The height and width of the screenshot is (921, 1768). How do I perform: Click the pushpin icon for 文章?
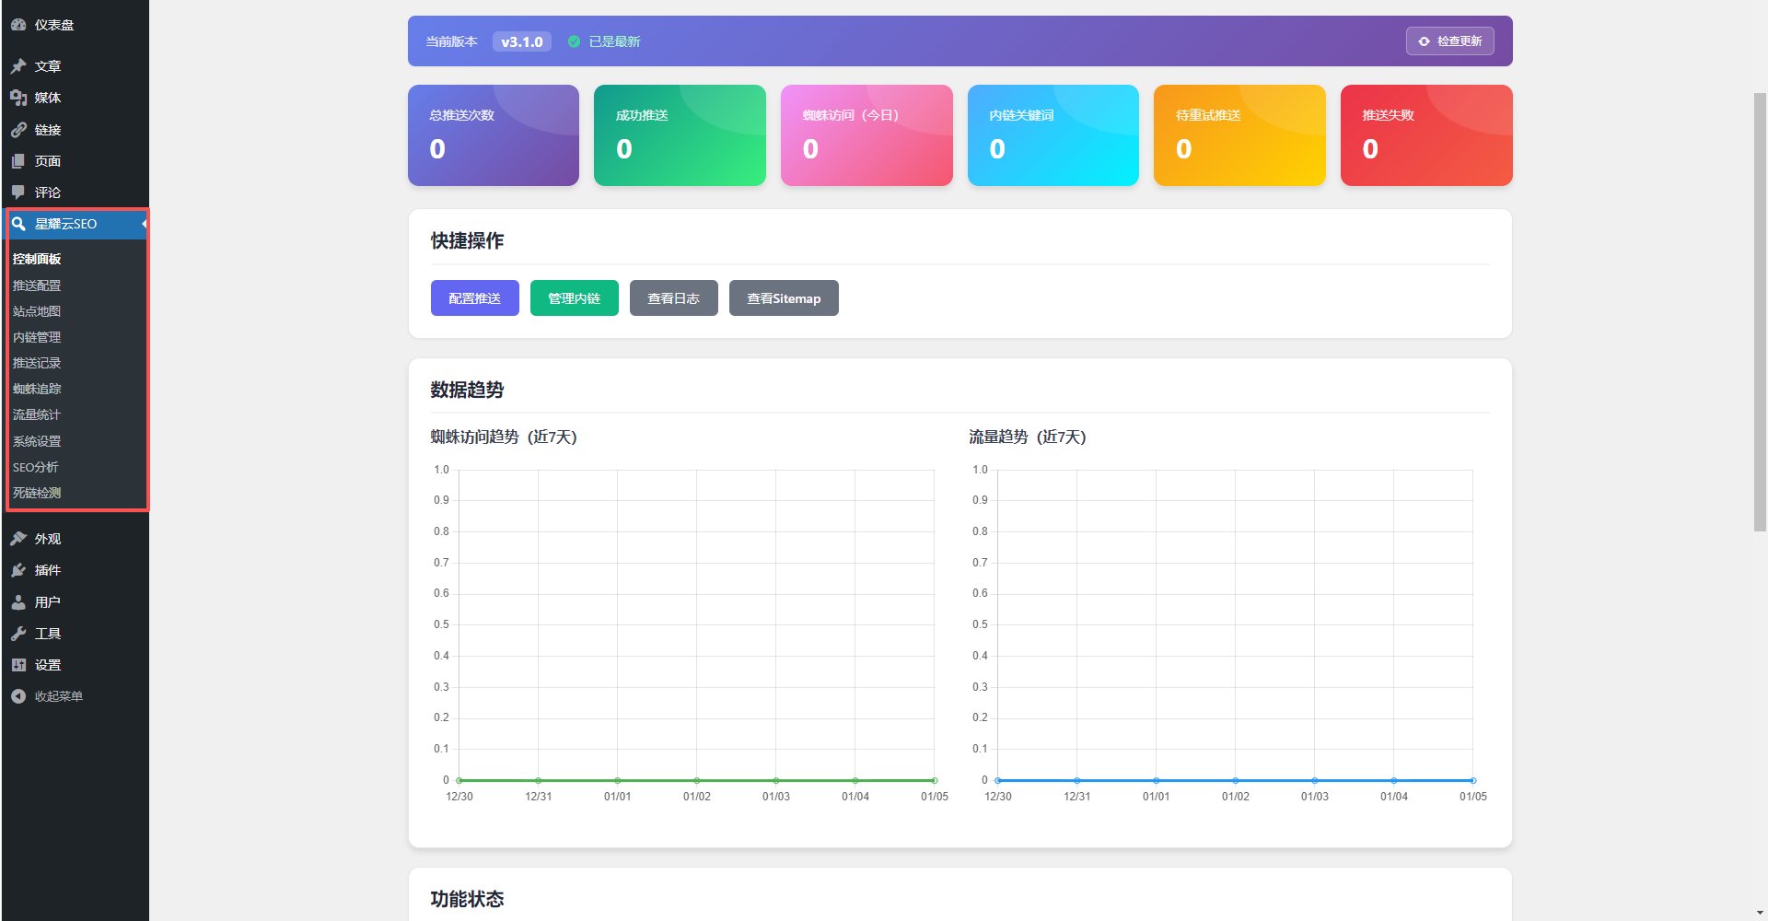(x=18, y=66)
